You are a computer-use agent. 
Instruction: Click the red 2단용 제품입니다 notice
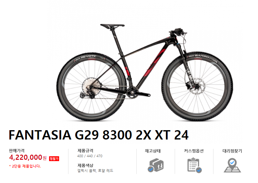tap(25, 166)
